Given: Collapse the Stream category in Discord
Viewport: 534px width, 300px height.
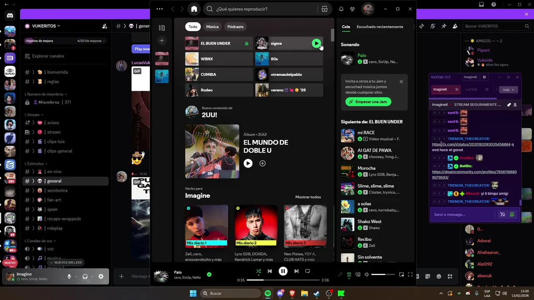Looking at the screenshot, I should pyautogui.click(x=33, y=115).
